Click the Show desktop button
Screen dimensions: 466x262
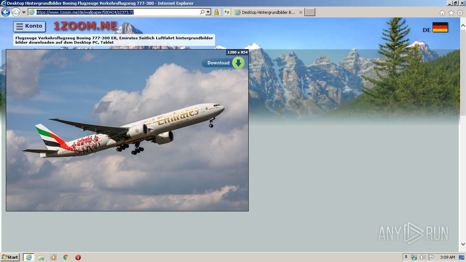(462, 257)
